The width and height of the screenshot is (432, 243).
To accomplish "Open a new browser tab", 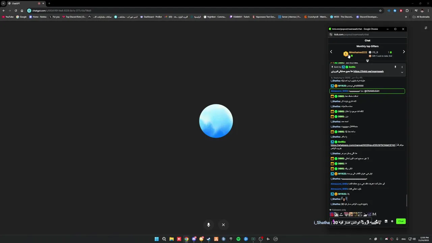I will click(x=49, y=3).
